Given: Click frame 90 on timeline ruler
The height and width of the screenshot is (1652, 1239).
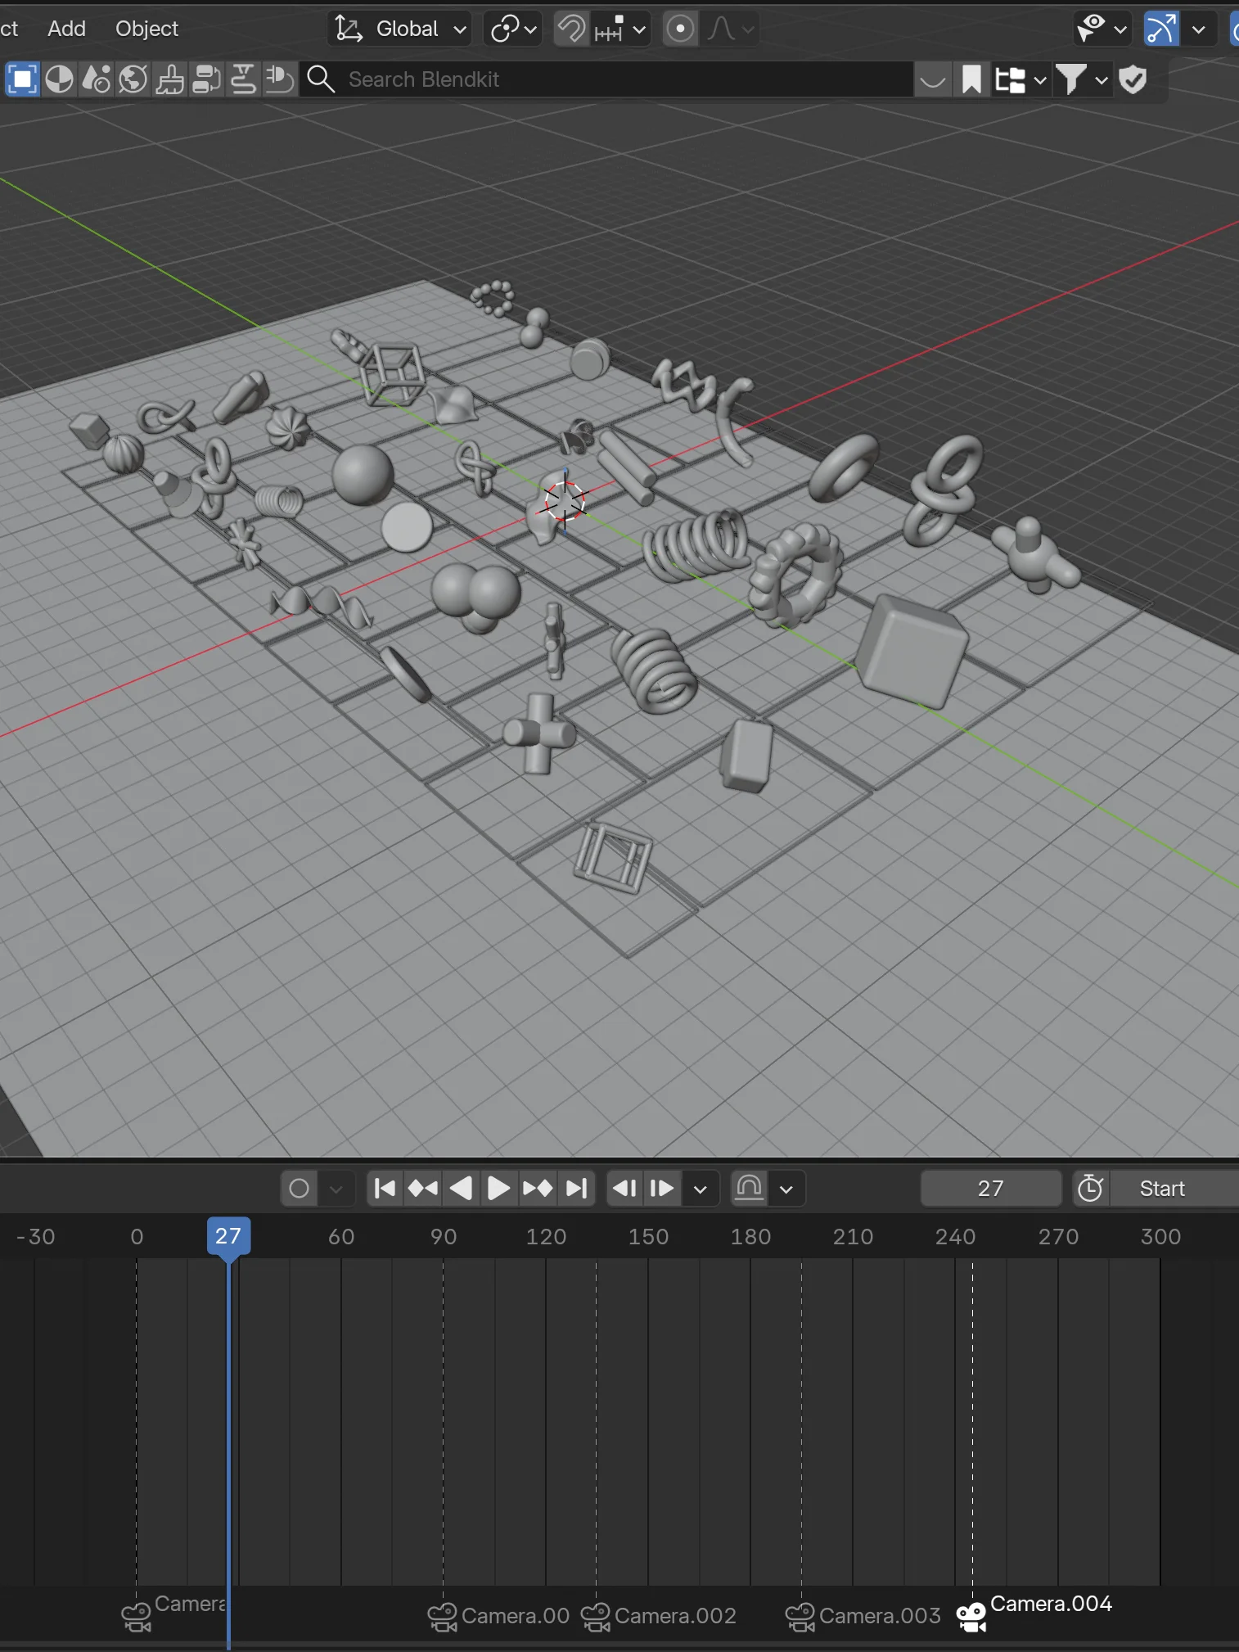Looking at the screenshot, I should 444,1236.
